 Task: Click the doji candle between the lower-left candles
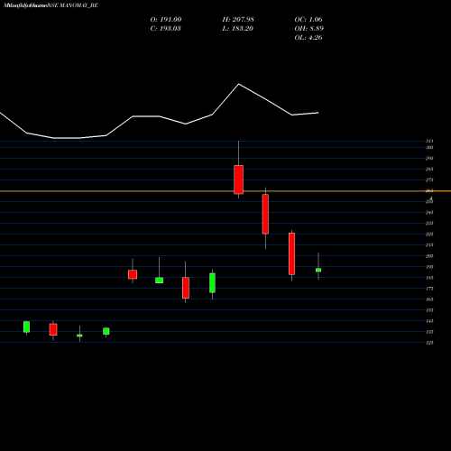pos(79,336)
